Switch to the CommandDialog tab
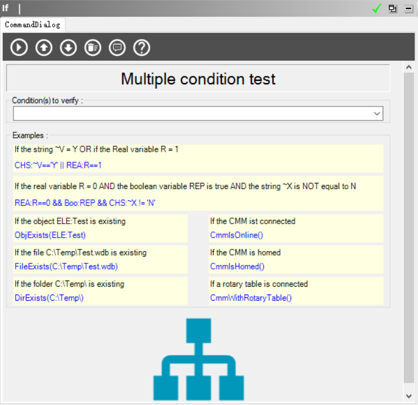This screenshot has width=418, height=405. pos(32,25)
